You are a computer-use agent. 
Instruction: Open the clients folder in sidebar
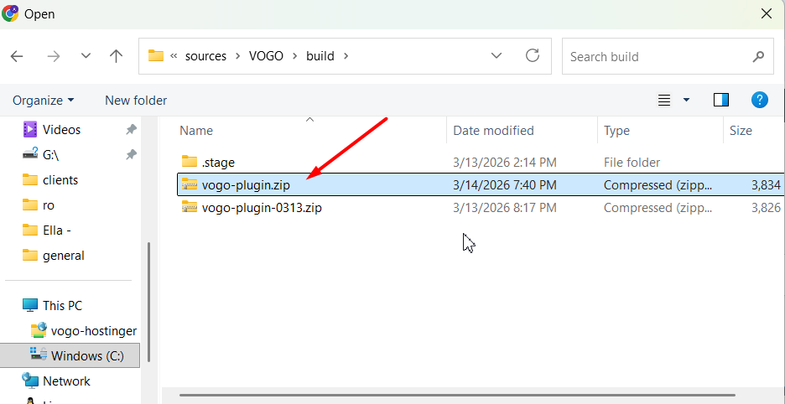pos(60,179)
